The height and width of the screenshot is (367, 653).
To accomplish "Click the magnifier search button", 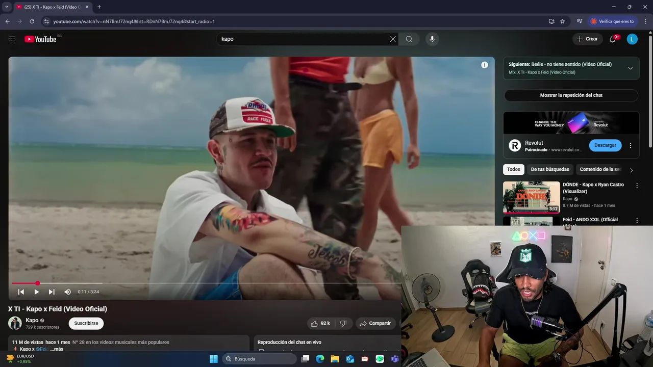I will click(x=409, y=39).
